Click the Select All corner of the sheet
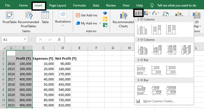This screenshot has width=204, height=109. (x=3, y=48)
